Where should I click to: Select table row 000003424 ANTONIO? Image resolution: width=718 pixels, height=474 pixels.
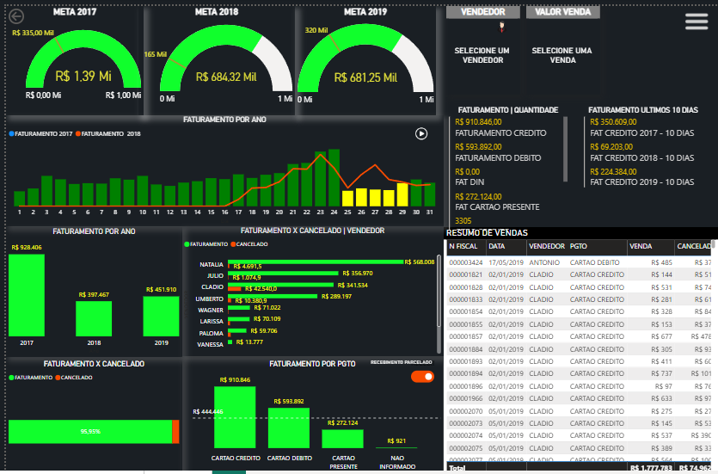[580, 262]
